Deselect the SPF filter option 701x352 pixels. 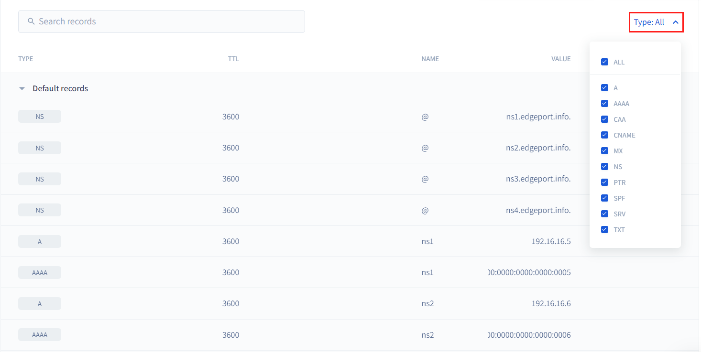(x=604, y=198)
